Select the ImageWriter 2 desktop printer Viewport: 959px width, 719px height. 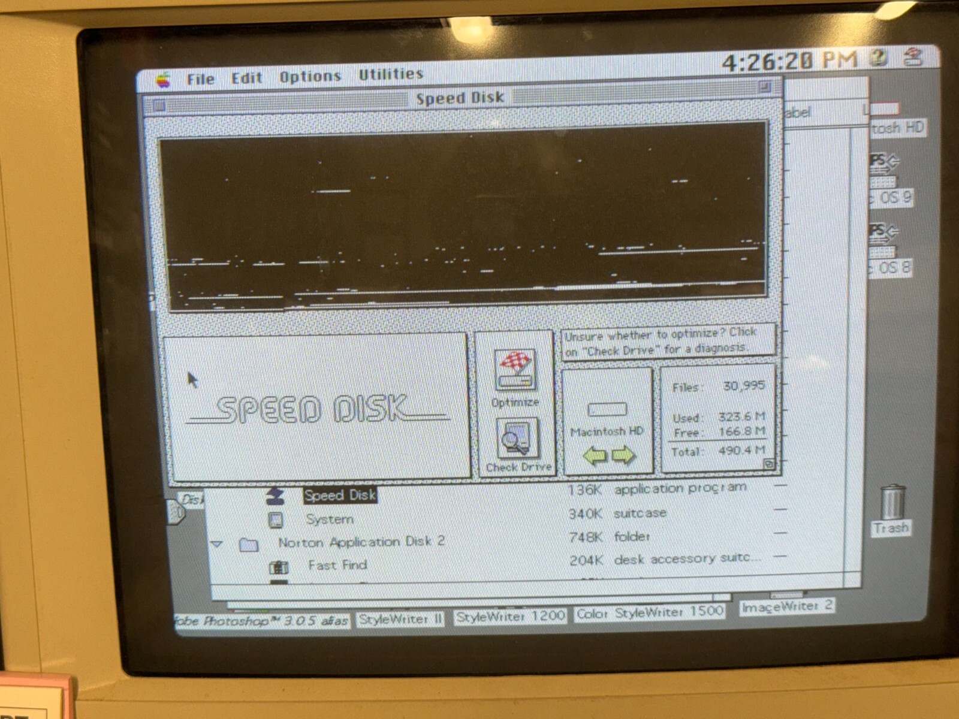(786, 607)
